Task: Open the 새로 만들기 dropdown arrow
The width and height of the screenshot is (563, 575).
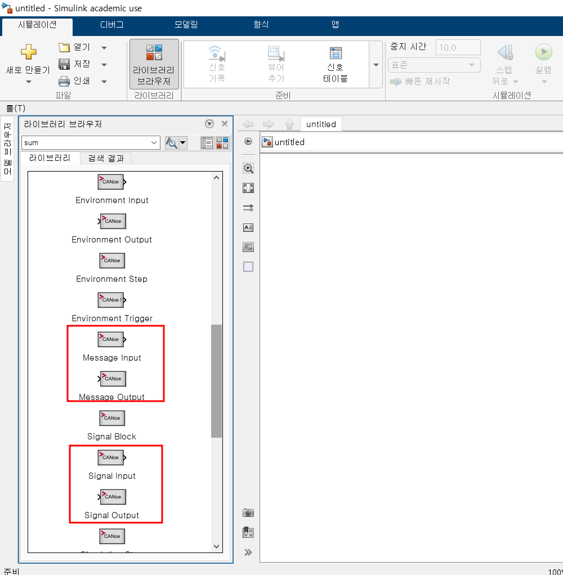Action: [29, 82]
